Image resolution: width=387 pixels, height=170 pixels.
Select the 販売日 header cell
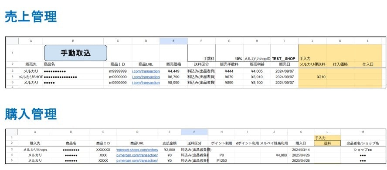[x=285, y=64]
